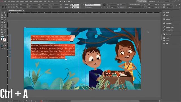This screenshot has width=181, height=102.
Task: Select the Gap tool
Action: 5,15
